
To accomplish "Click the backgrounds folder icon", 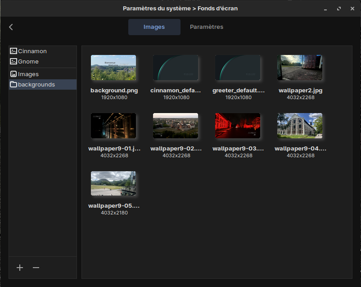I will [x=14, y=85].
